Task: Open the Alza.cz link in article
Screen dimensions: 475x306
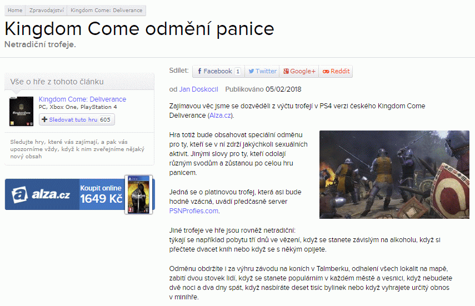Action: click(x=220, y=116)
